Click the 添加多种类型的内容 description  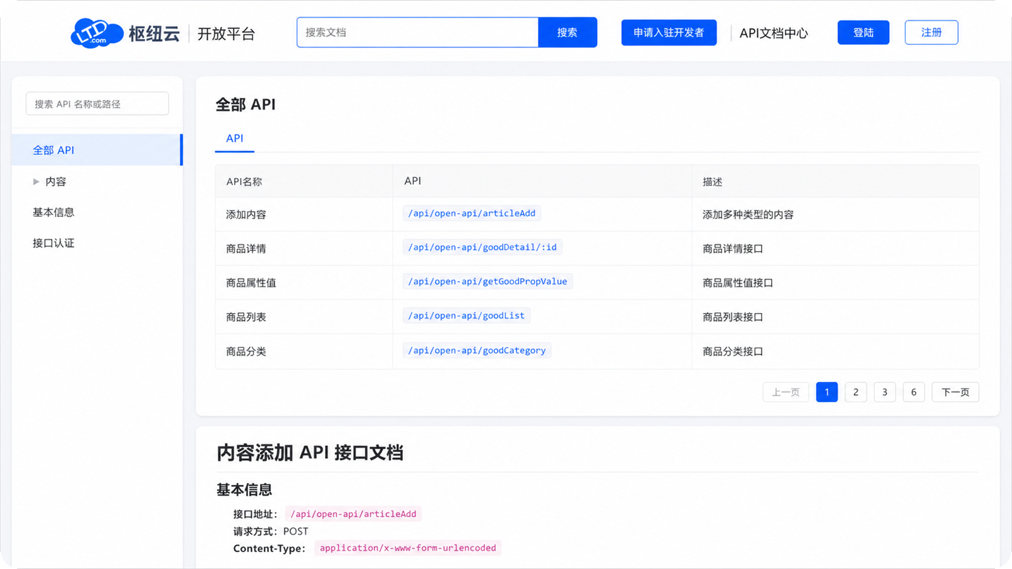(748, 215)
